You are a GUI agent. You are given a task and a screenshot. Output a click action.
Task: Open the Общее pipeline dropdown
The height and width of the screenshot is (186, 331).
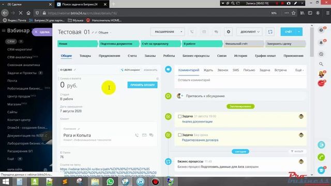point(104,33)
